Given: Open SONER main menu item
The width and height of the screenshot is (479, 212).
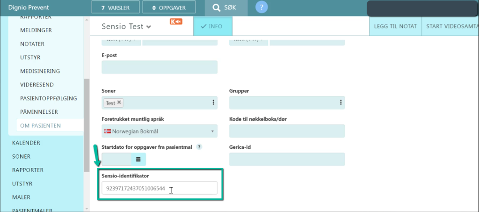Looking at the screenshot, I should point(21,156).
